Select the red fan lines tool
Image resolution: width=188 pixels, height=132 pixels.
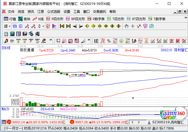[x=64, y=41]
